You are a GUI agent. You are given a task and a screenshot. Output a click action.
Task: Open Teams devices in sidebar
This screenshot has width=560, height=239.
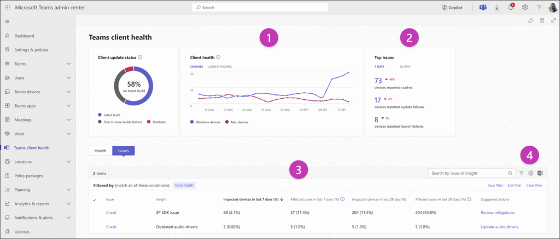coord(27,92)
